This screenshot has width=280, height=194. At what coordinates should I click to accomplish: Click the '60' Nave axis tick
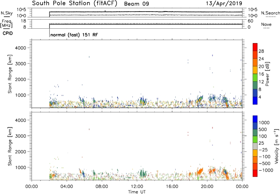pyautogui.click(x=251, y=21)
